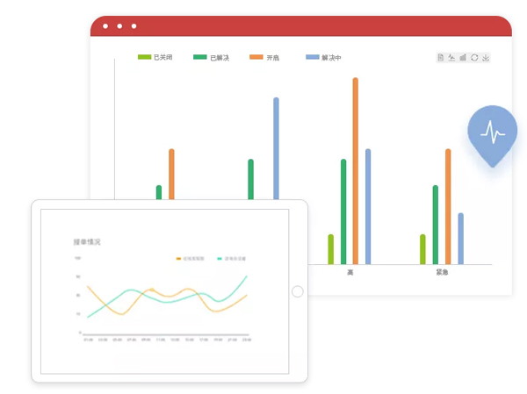Click the green bar in 紧急 group
This screenshot has height=394, width=527.
pyautogui.click(x=435, y=225)
